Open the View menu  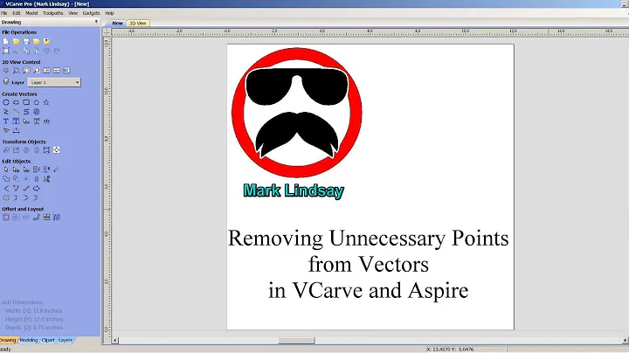tap(73, 13)
